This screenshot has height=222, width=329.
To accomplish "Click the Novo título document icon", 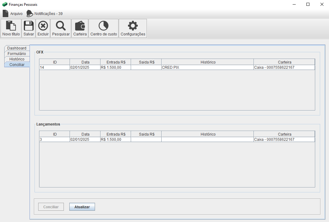I will (11, 26).
